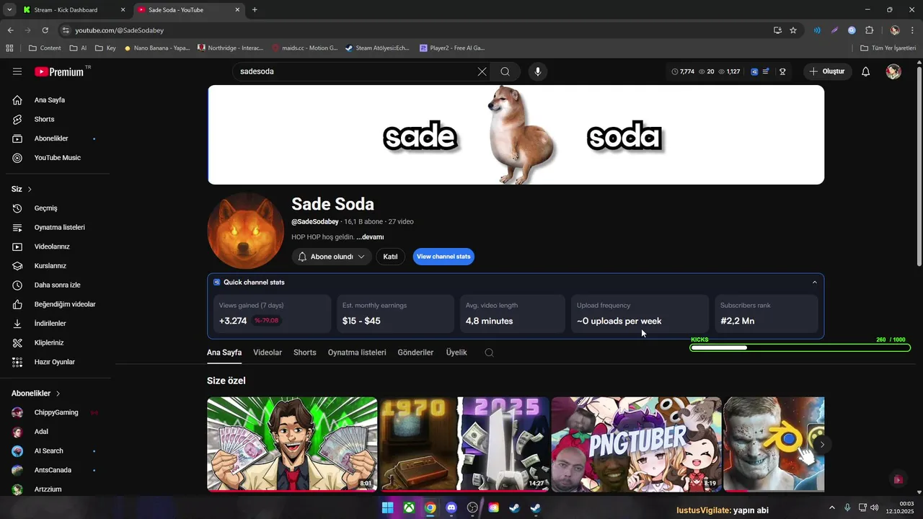Screen dimensions: 923x519
Task: Click the search magnifier button
Action: [x=505, y=71]
